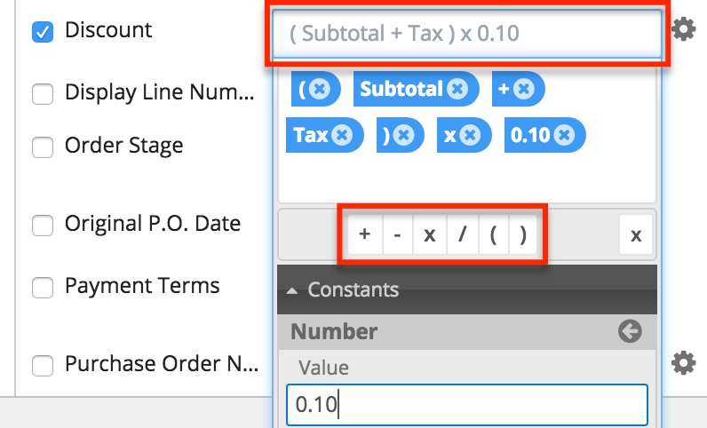Remove the plus sign token
This screenshot has width=707, height=428.
pos(524,89)
